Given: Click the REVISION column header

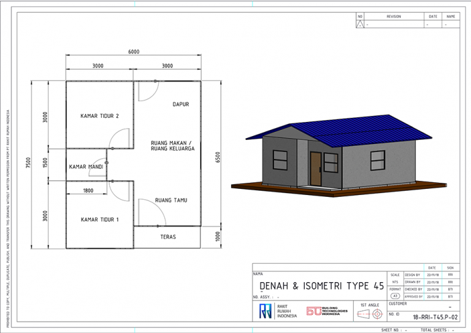Looking at the screenshot, I should [393, 17].
